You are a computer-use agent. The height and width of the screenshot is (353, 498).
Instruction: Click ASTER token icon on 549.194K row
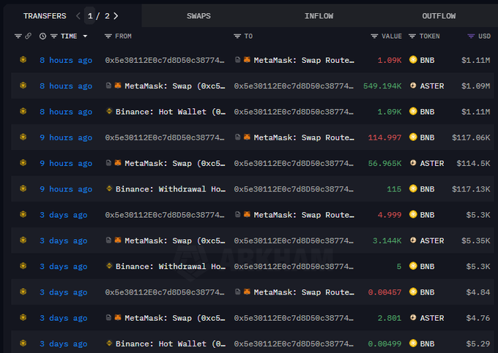tap(413, 86)
